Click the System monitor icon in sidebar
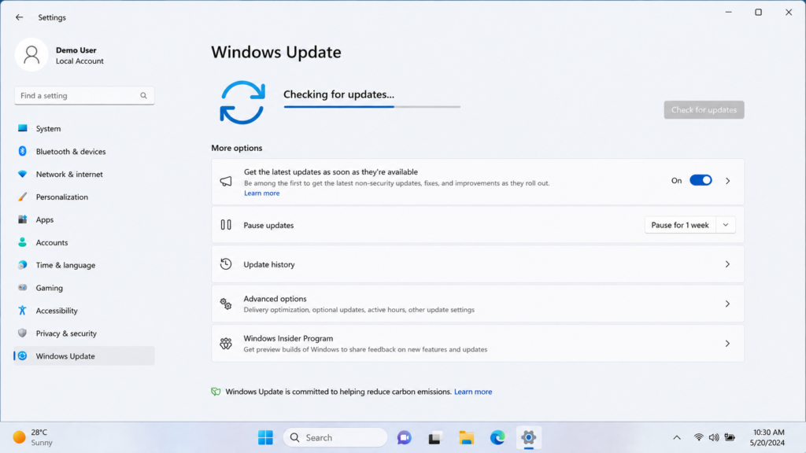Screen dimensions: 806x453 click(22, 128)
